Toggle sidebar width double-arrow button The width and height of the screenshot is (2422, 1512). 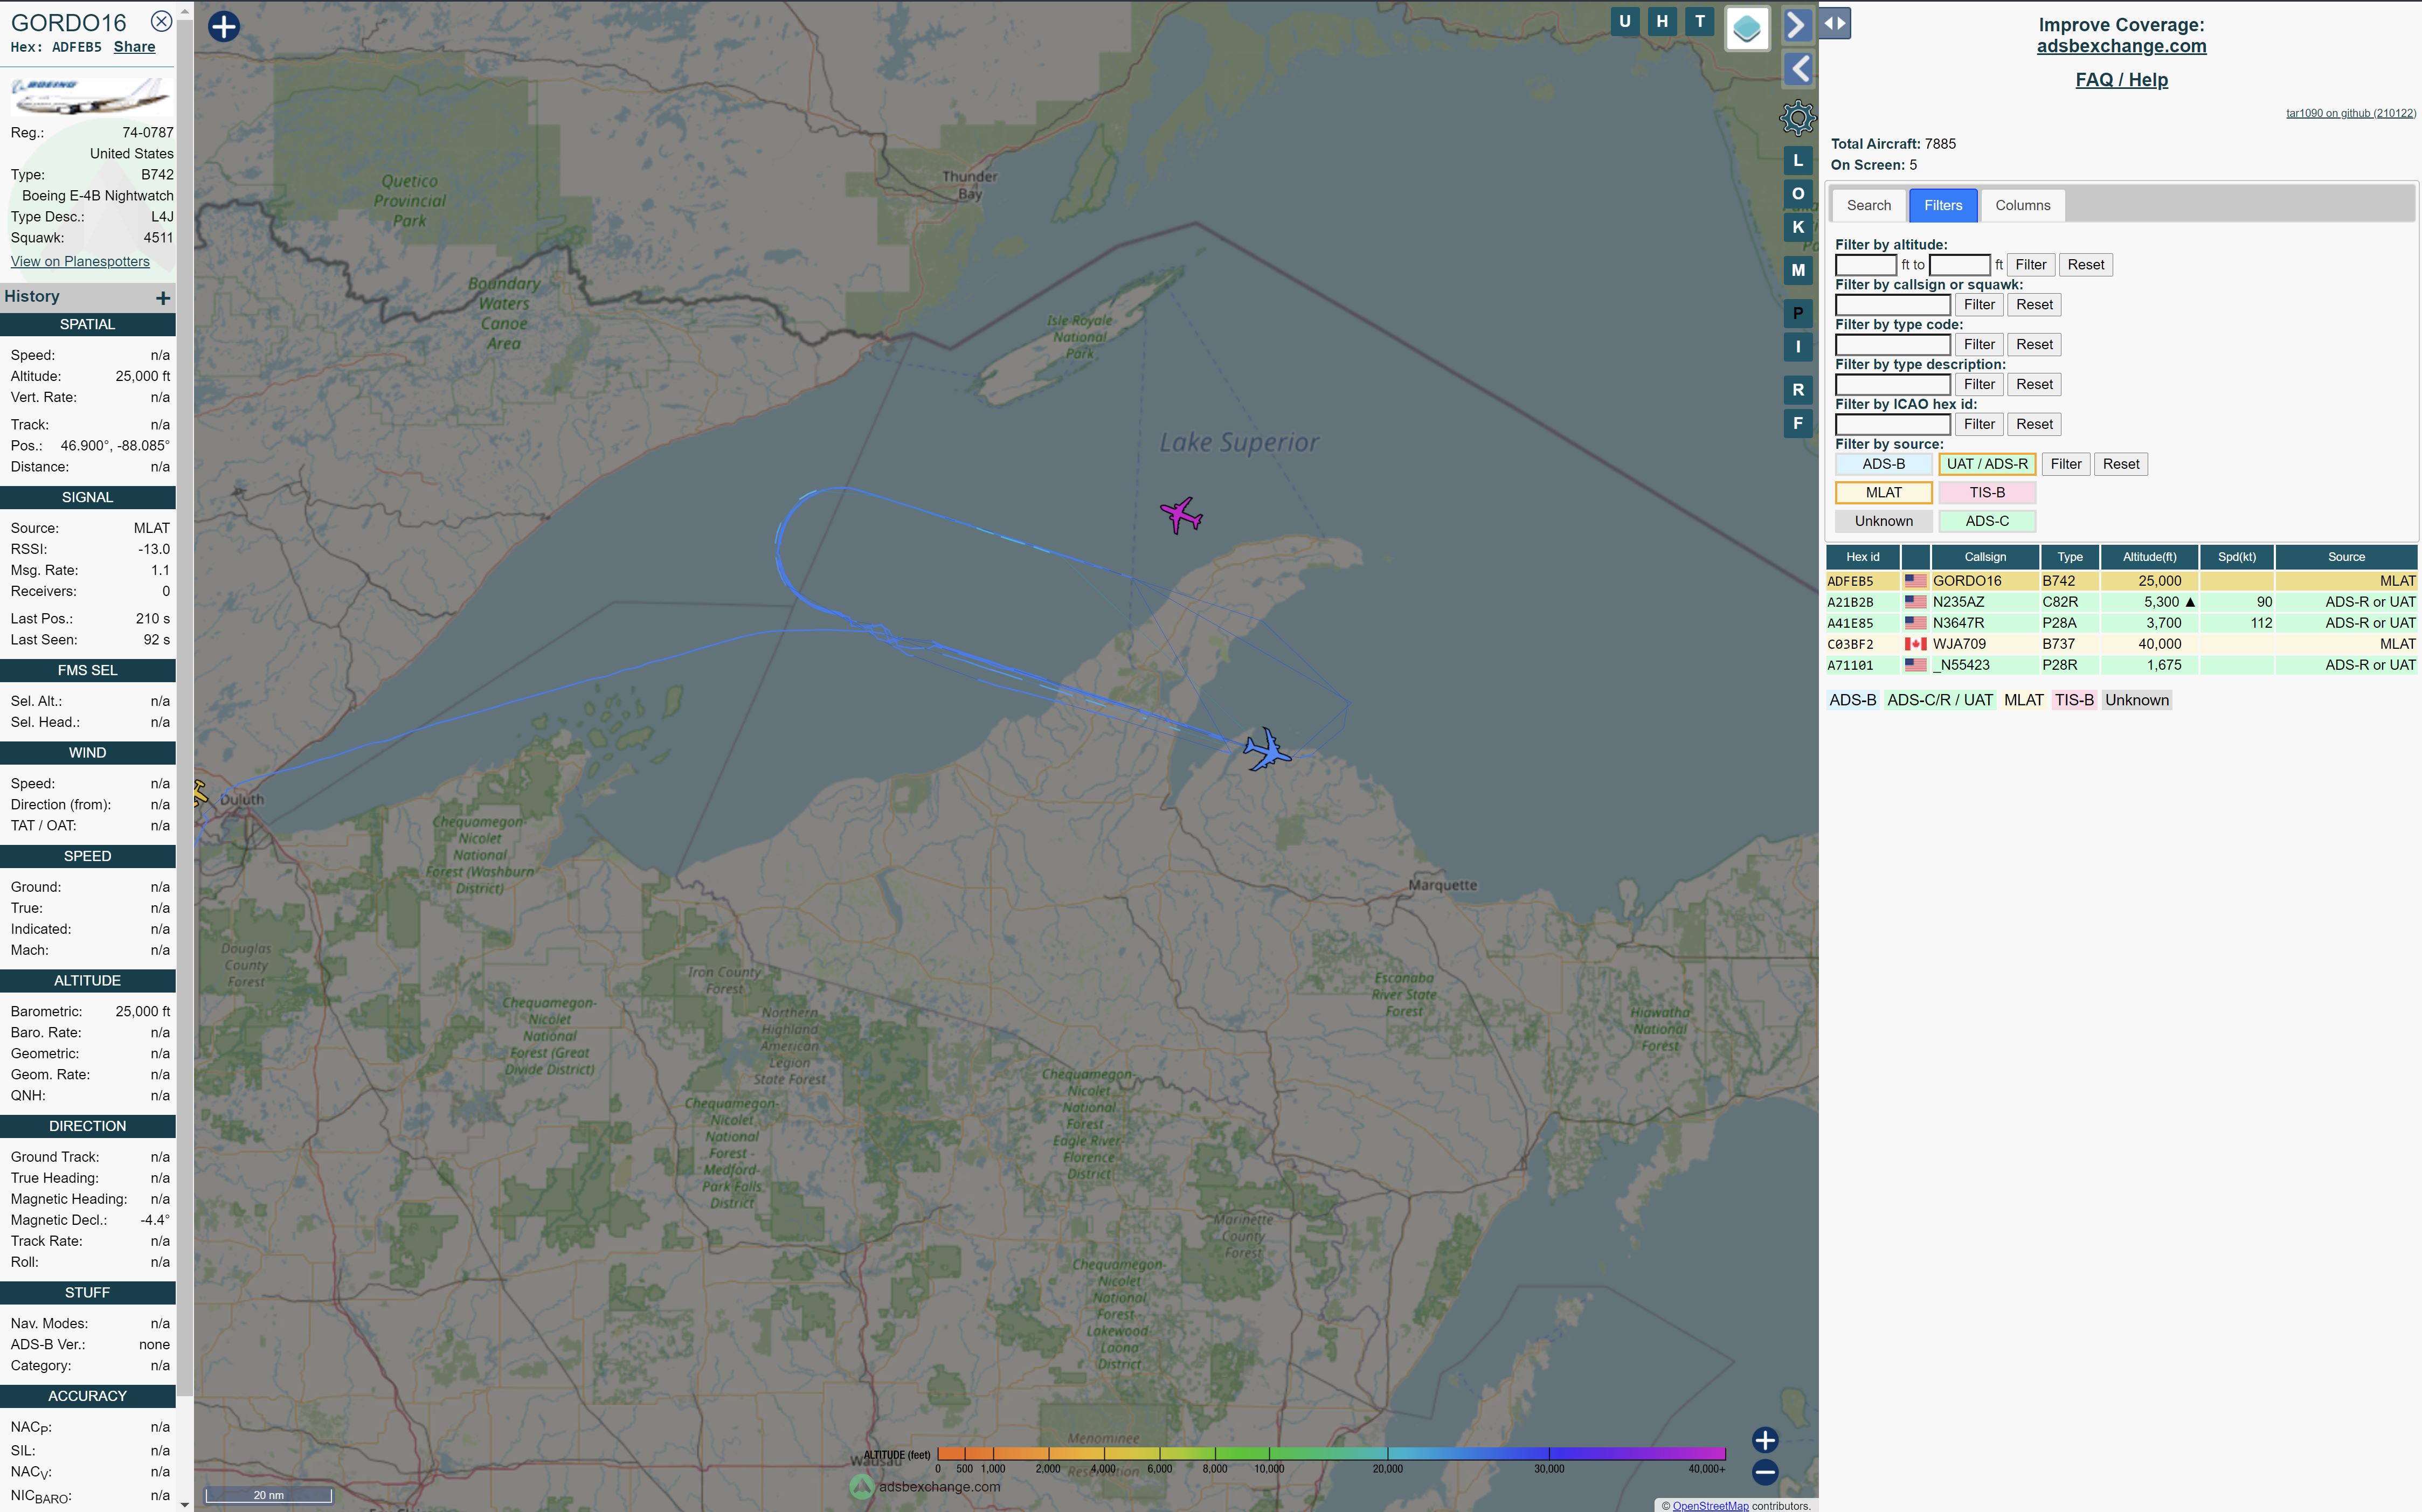(x=1835, y=23)
